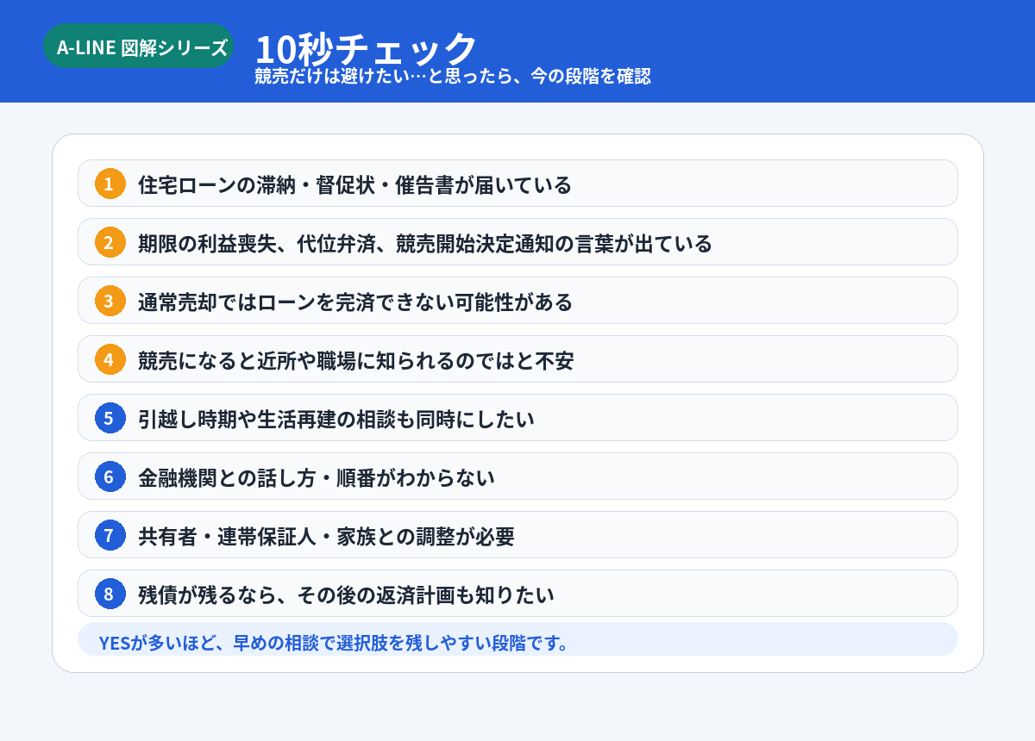Viewport: 1035px width, 741px height.
Task: Select the A-LINE 図解シリーズ badge
Action: [139, 47]
